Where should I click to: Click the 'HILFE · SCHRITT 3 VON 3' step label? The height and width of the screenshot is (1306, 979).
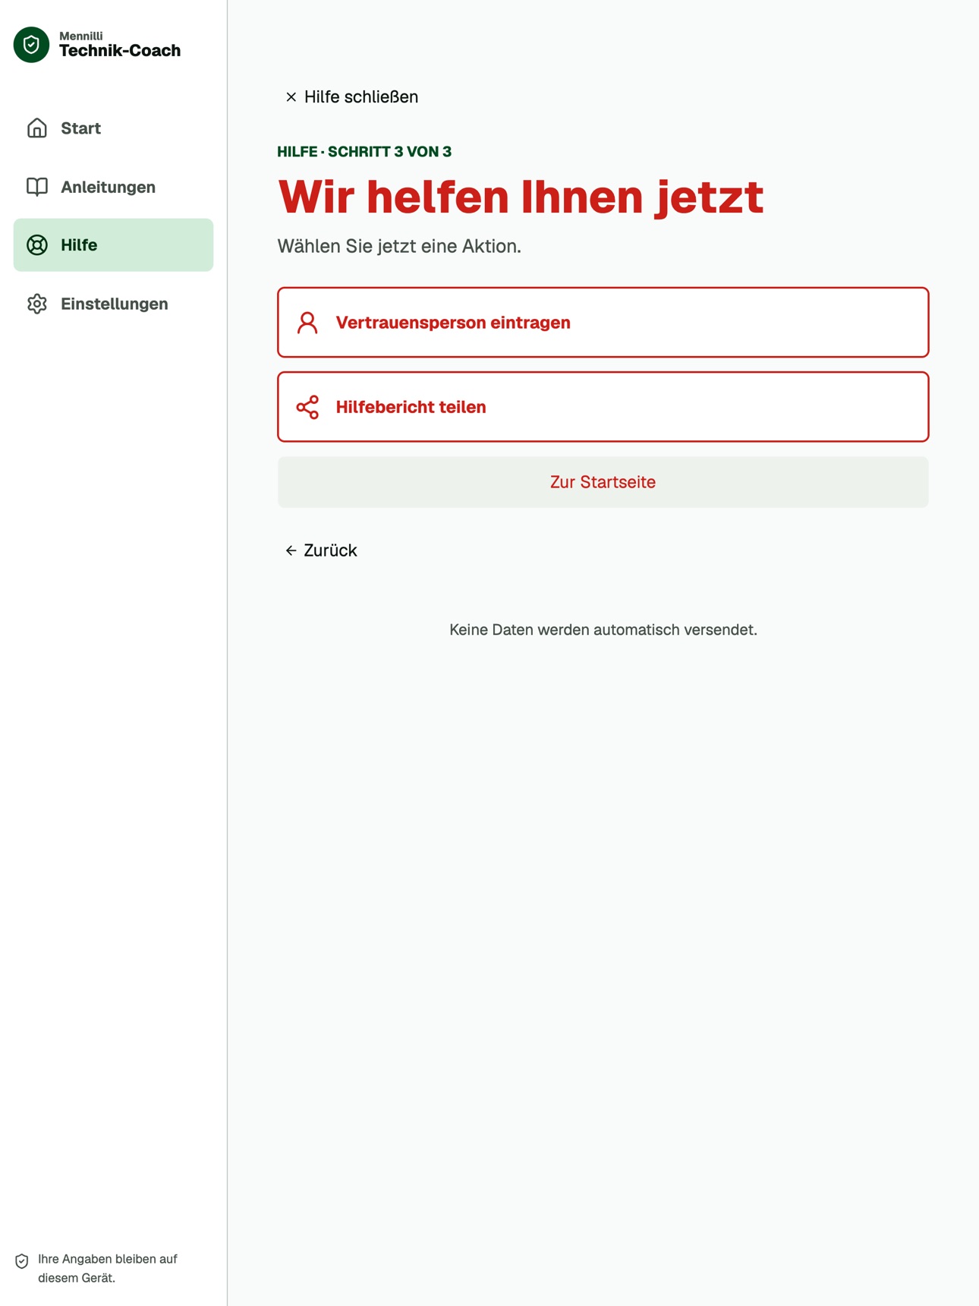click(364, 152)
